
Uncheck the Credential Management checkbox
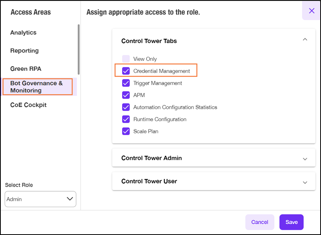[126, 71]
